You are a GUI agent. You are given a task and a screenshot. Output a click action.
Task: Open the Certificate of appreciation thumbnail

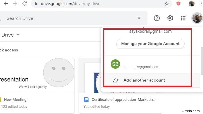coord(120,75)
